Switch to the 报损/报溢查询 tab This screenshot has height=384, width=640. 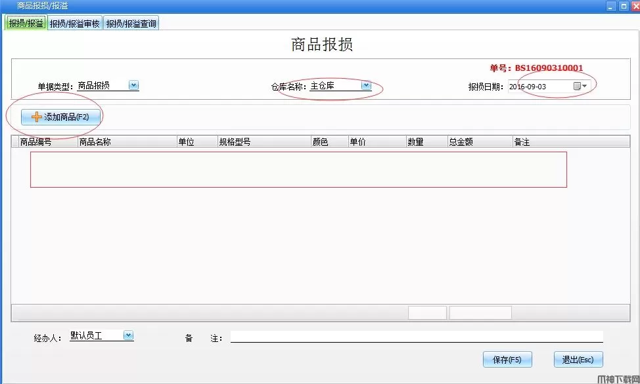pos(131,24)
